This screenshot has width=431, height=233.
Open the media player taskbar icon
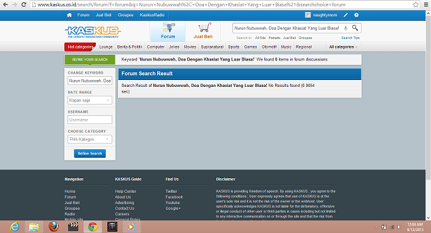pos(131,227)
